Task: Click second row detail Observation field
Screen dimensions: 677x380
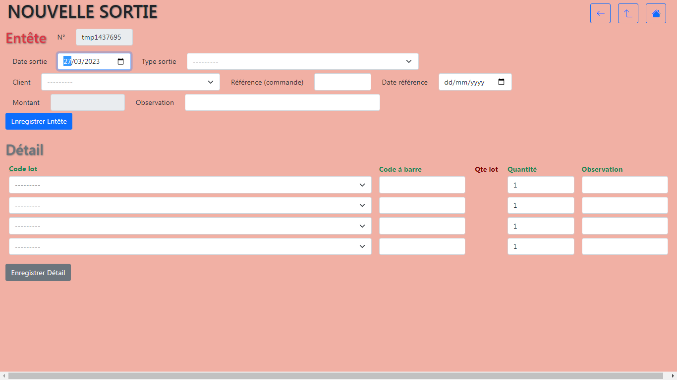Action: 625,205
